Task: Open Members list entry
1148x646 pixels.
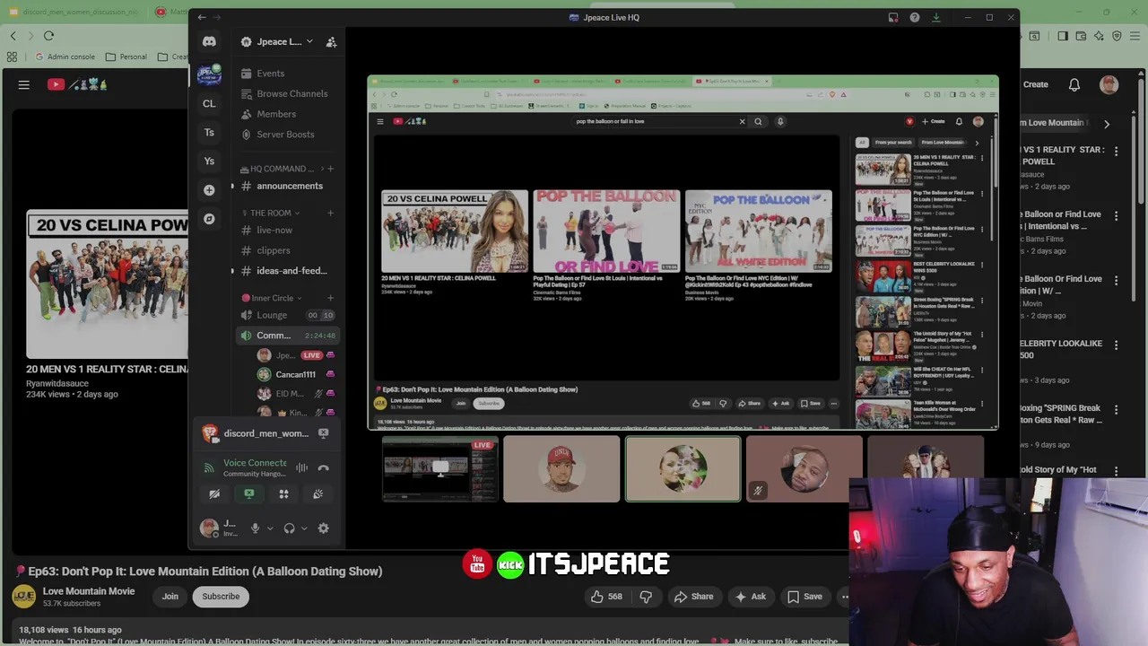Action: point(267,114)
